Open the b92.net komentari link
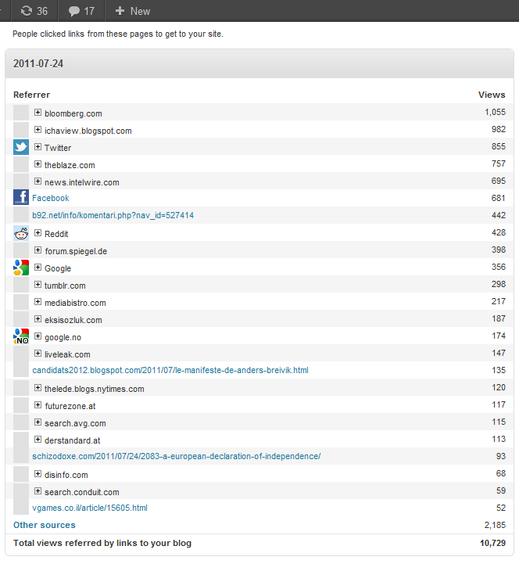This screenshot has width=519, height=564. pyautogui.click(x=113, y=215)
